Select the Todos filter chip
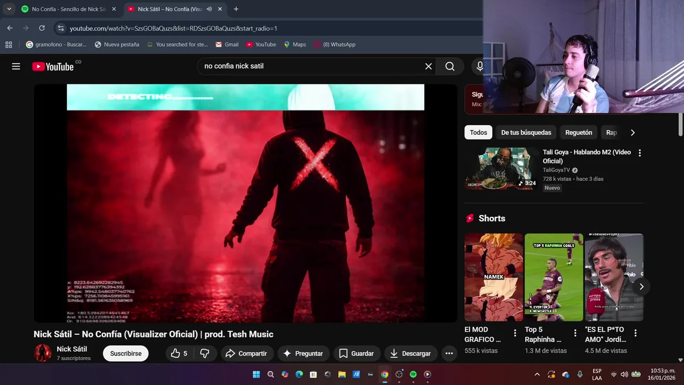The width and height of the screenshot is (684, 385). click(478, 133)
